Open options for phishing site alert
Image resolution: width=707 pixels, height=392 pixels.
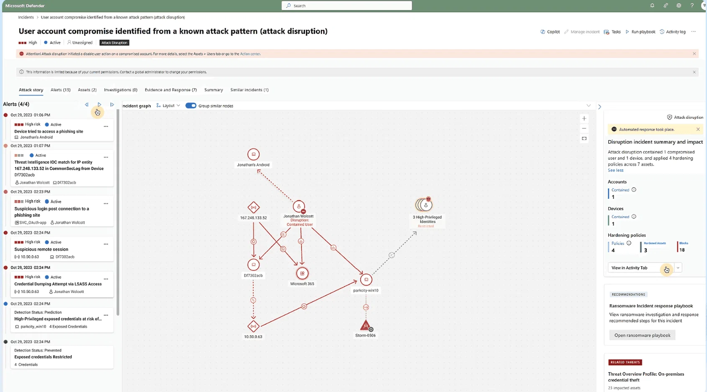click(x=106, y=126)
